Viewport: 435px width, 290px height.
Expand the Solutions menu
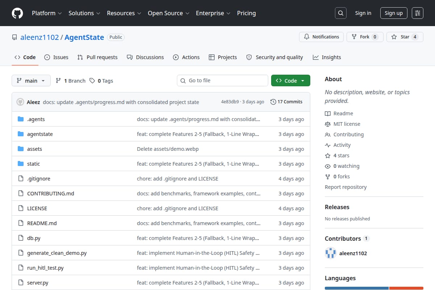84,13
